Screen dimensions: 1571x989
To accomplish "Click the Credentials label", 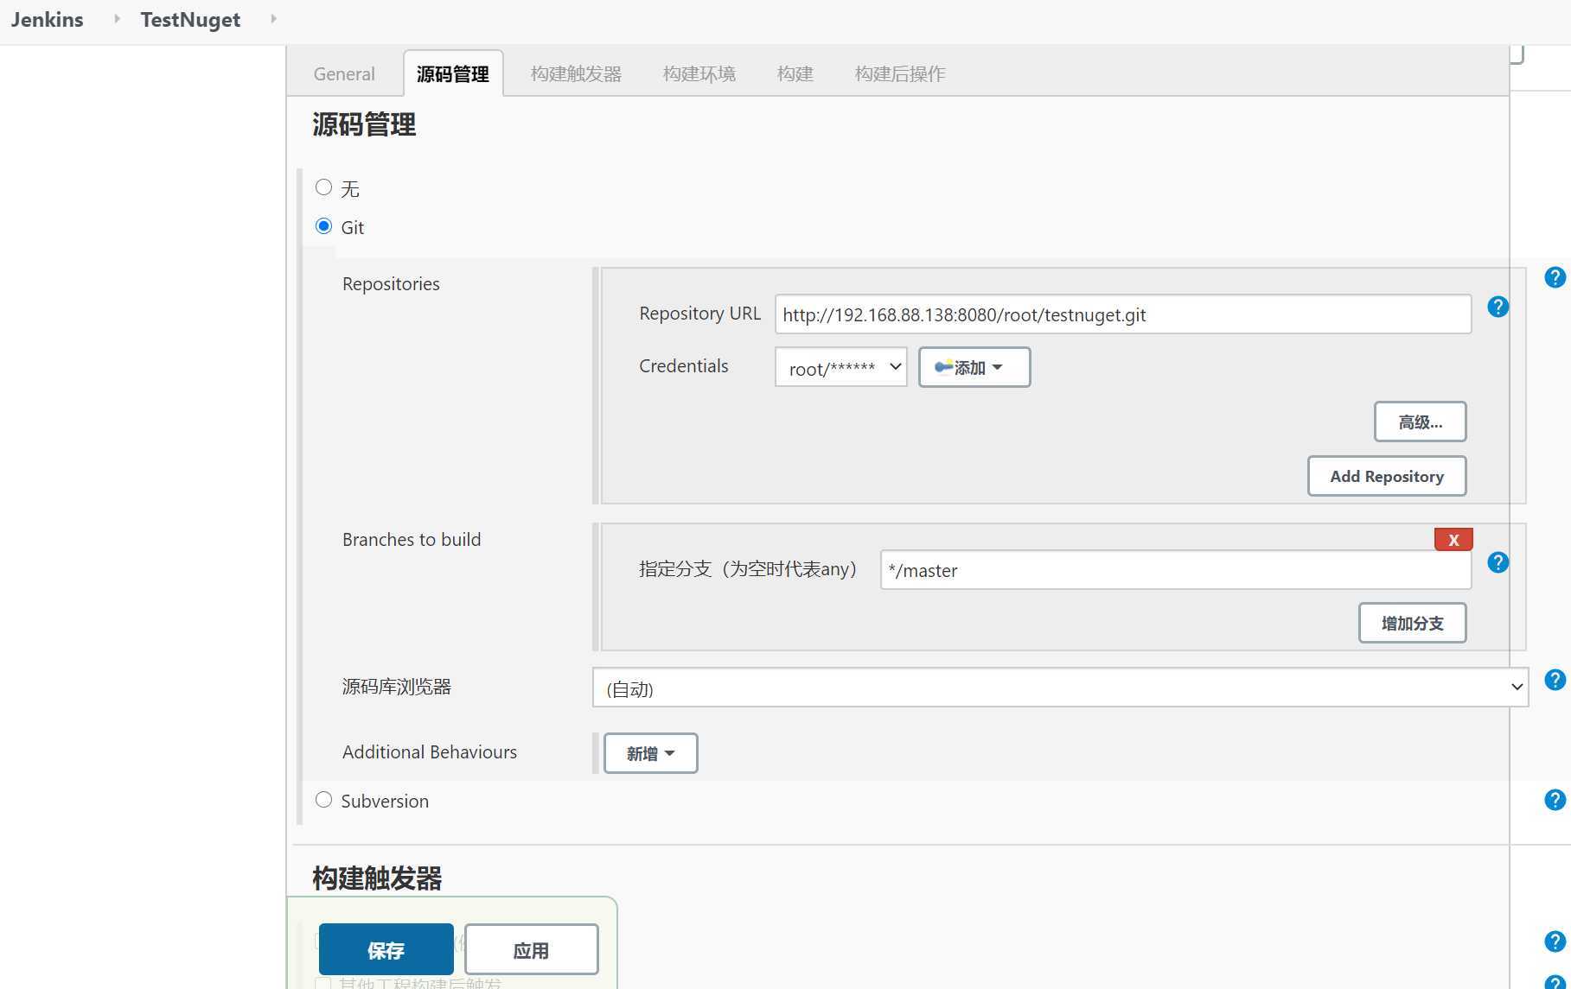I will coord(684,365).
